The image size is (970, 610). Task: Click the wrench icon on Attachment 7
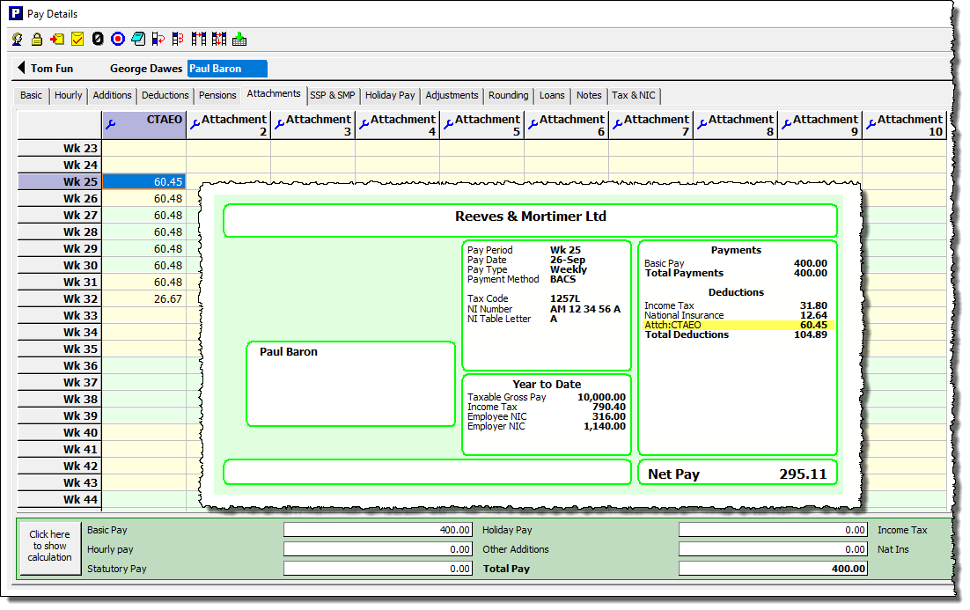coord(617,124)
